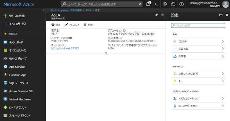230x121 pixels.
Task: Open 必要なアクセス許可 settings entry
Action: click(198, 74)
